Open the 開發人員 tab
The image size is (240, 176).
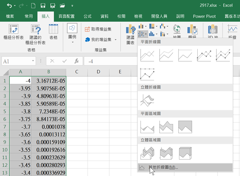pos(159,16)
